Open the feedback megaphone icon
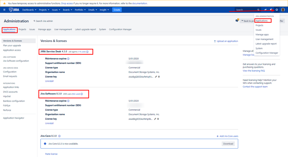Screen dimensions: 288x157 pos(266,10)
